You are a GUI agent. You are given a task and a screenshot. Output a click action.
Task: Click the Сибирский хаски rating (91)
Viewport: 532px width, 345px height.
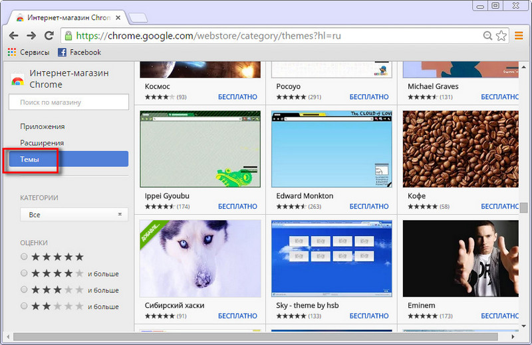(166, 316)
